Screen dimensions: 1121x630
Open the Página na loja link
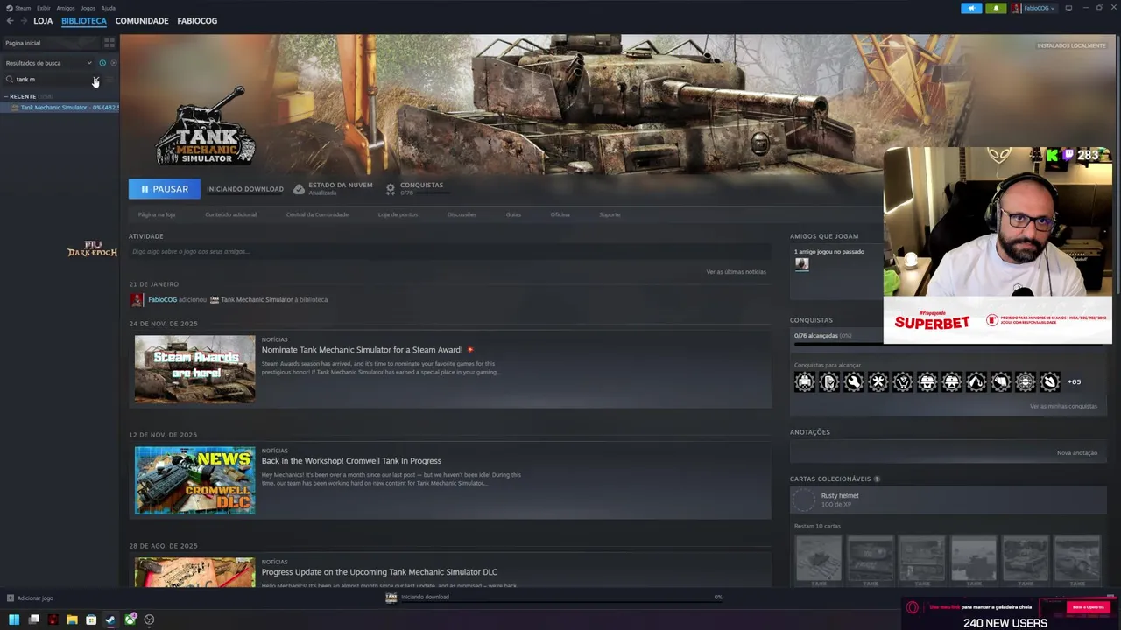(x=157, y=214)
